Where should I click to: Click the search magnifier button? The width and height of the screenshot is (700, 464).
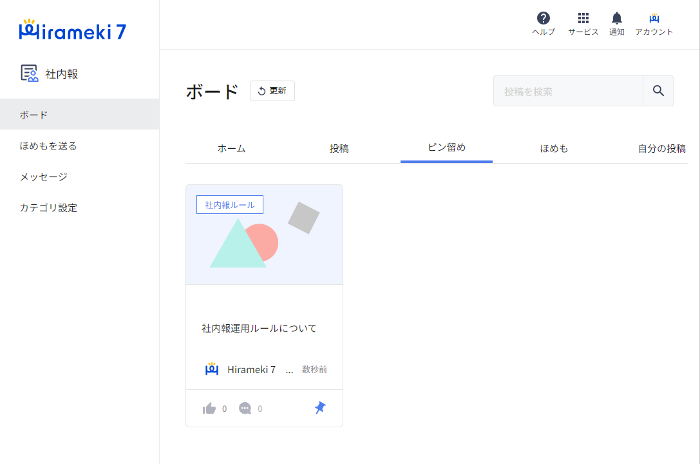[x=657, y=91]
